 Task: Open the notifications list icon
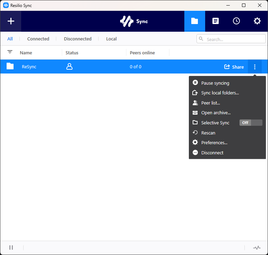pos(215,21)
